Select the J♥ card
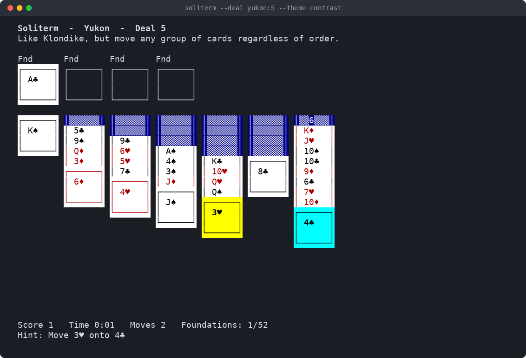Image resolution: width=526 pixels, height=358 pixels. [x=314, y=141]
